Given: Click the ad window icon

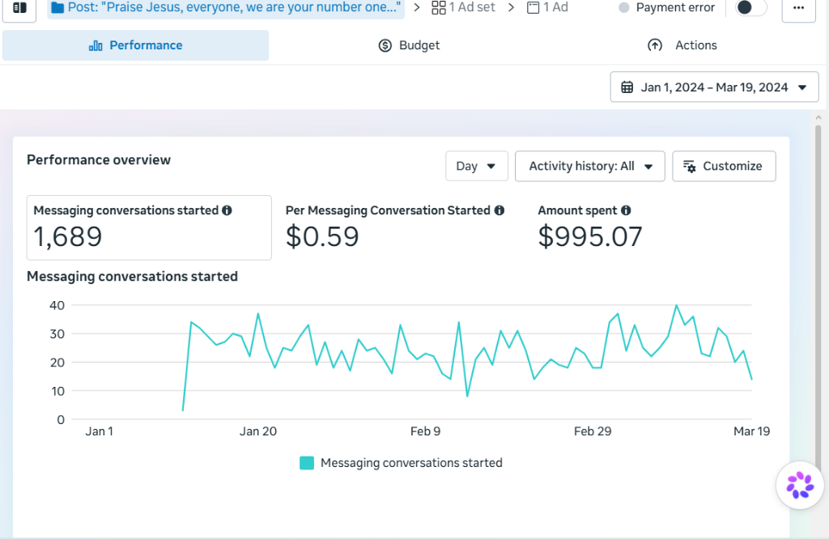Looking at the screenshot, I should click(x=533, y=7).
